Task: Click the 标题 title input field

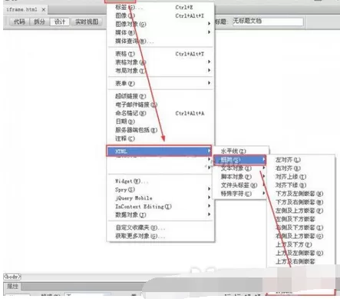Action: click(x=267, y=22)
